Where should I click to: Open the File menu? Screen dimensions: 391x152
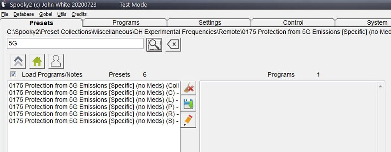[5, 14]
